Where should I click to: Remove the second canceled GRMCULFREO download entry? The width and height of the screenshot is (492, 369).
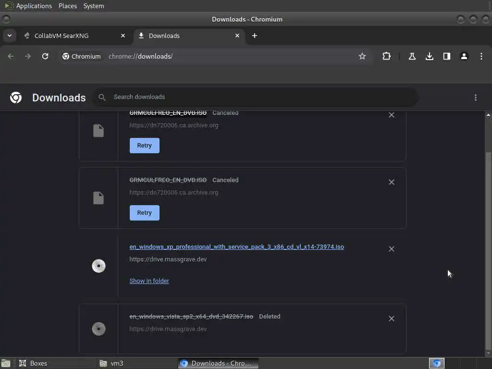pos(392,182)
